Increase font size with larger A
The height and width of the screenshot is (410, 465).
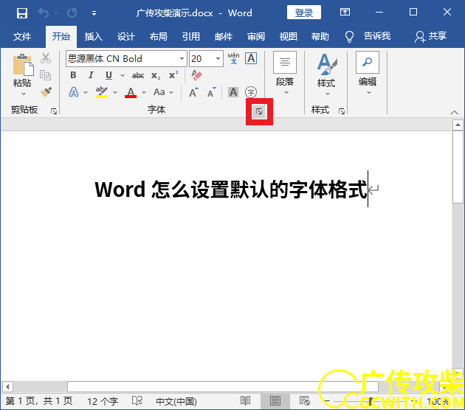(x=193, y=92)
